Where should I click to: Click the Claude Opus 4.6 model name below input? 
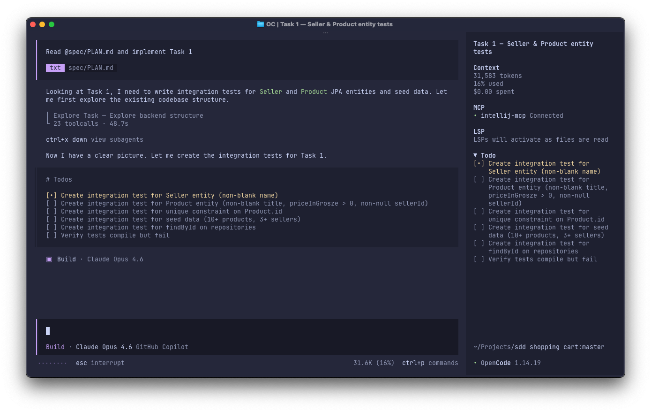tap(104, 347)
